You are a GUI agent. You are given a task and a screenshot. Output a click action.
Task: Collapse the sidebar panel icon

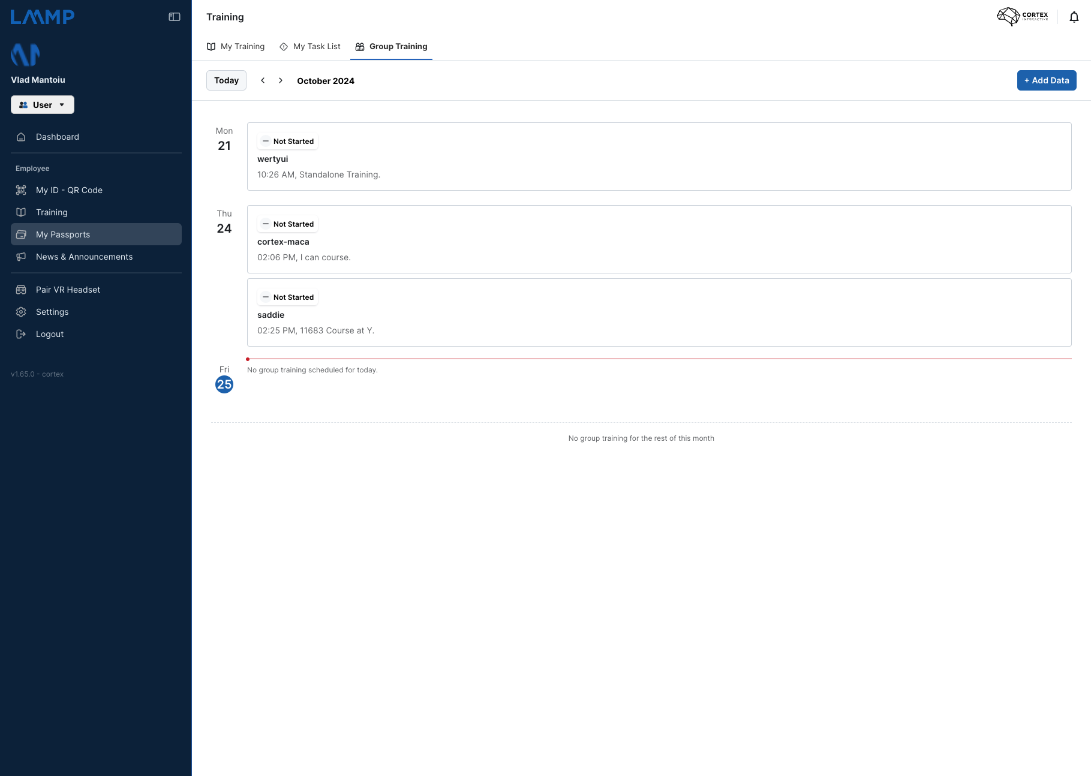[x=175, y=17]
